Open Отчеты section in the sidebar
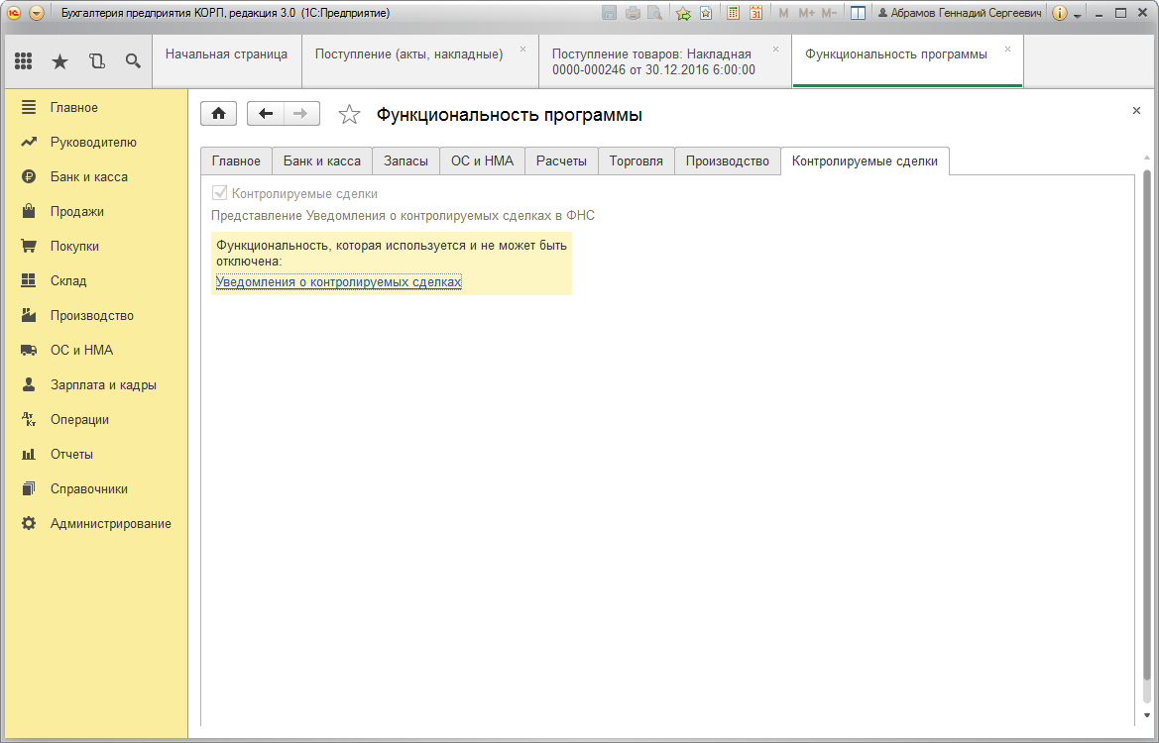 point(96,454)
